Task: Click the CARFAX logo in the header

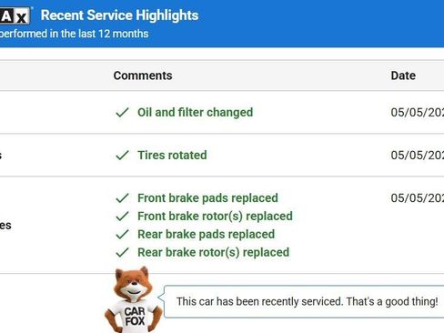Action: click(x=15, y=15)
